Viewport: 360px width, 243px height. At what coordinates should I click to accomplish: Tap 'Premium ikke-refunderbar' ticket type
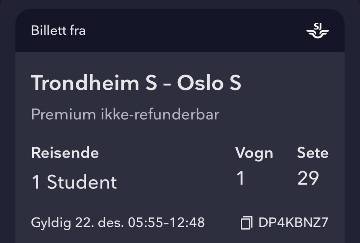click(x=125, y=114)
